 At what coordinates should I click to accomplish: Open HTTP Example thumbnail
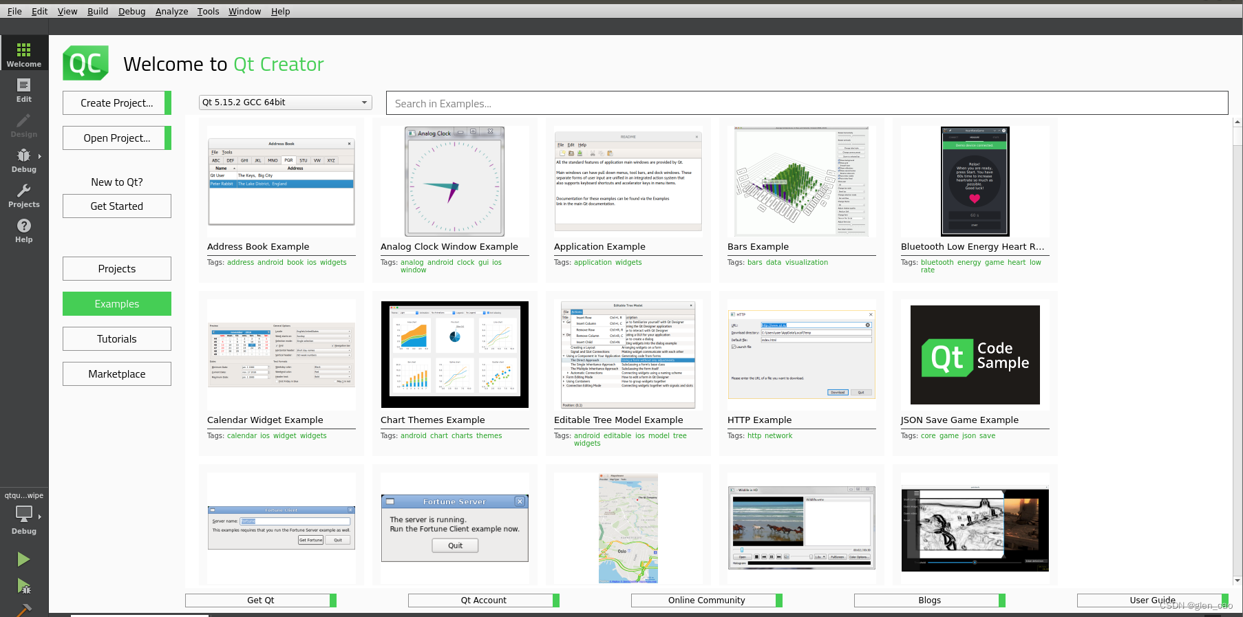click(x=802, y=355)
